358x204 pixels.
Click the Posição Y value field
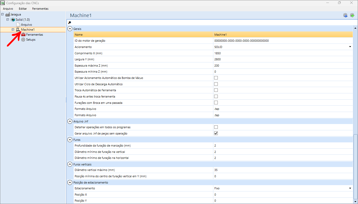click(283, 201)
